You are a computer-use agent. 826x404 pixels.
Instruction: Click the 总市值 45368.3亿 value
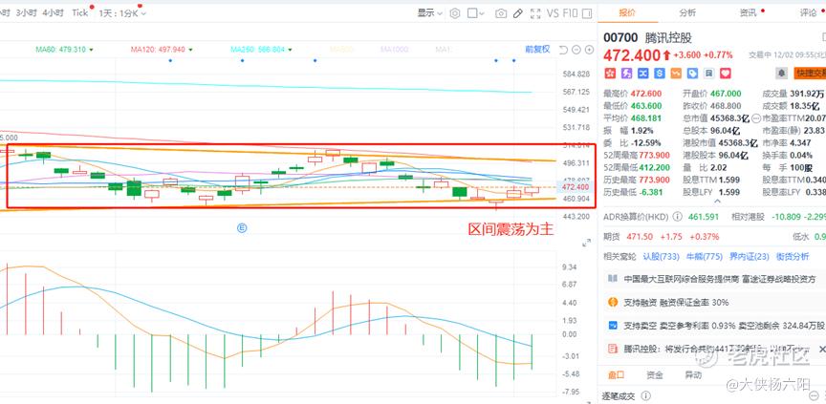[x=730, y=118]
